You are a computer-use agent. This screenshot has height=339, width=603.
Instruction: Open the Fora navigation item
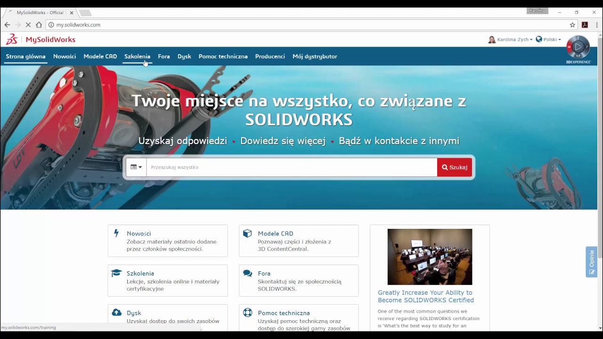point(164,56)
